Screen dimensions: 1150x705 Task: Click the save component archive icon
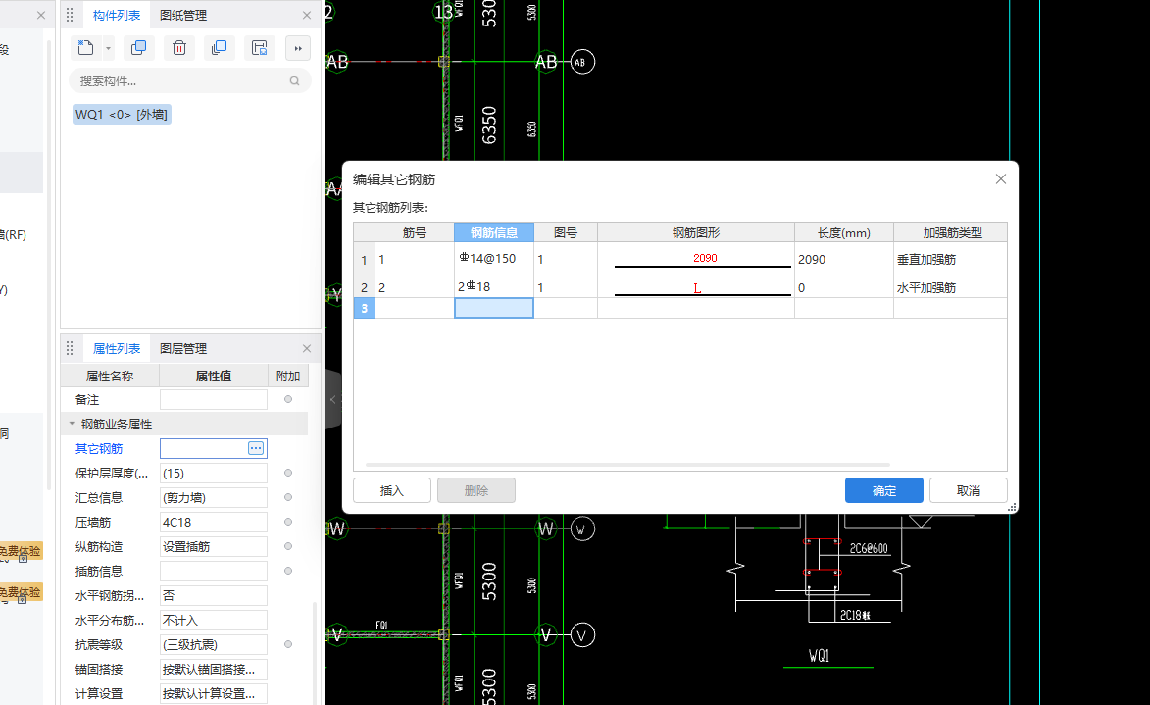(x=259, y=48)
